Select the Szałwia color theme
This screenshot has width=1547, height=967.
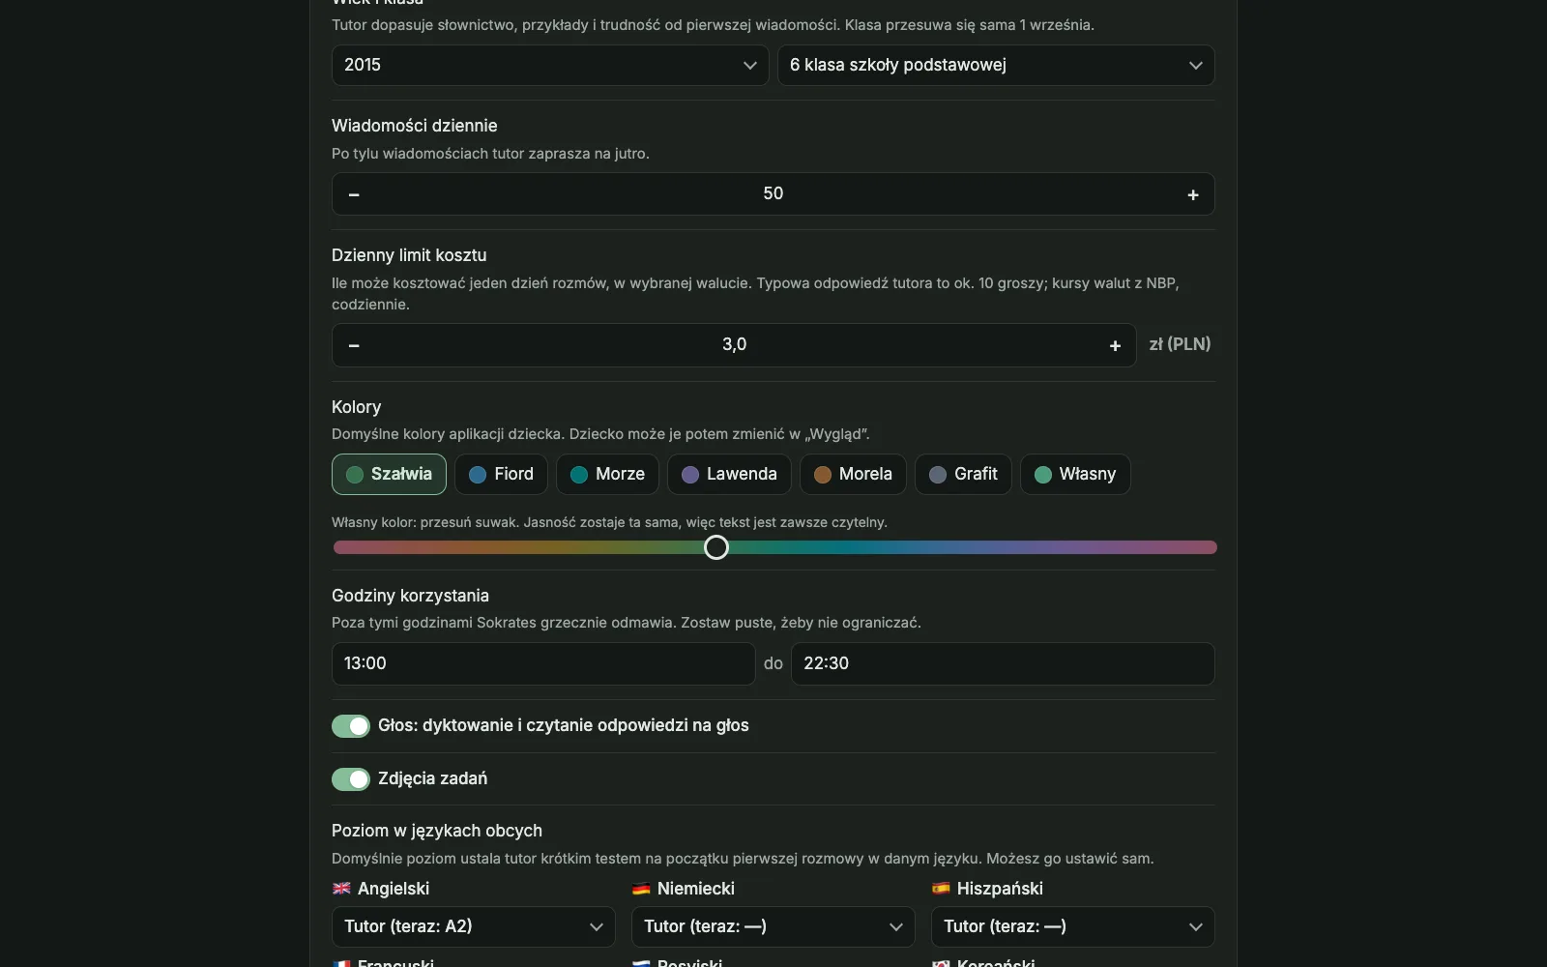(x=389, y=474)
